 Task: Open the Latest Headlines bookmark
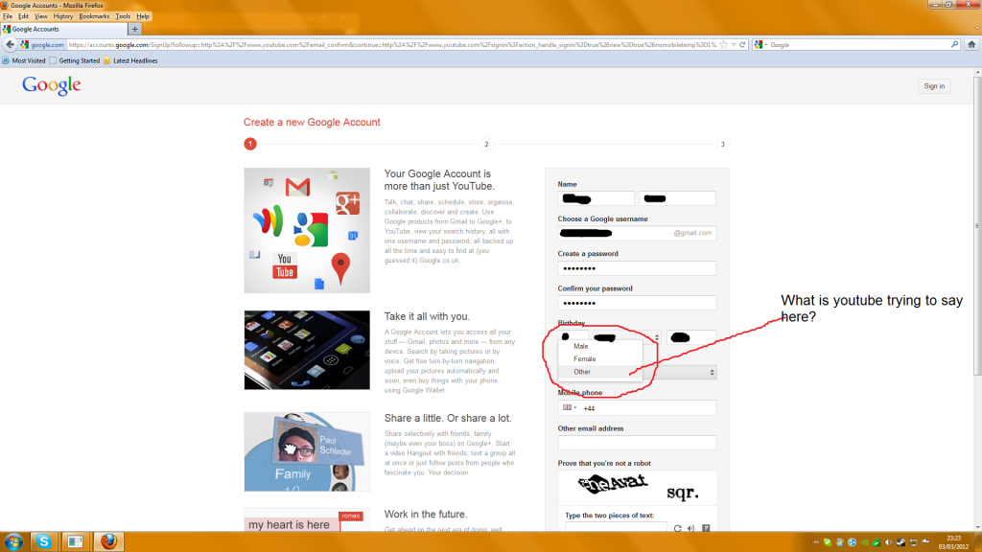133,60
